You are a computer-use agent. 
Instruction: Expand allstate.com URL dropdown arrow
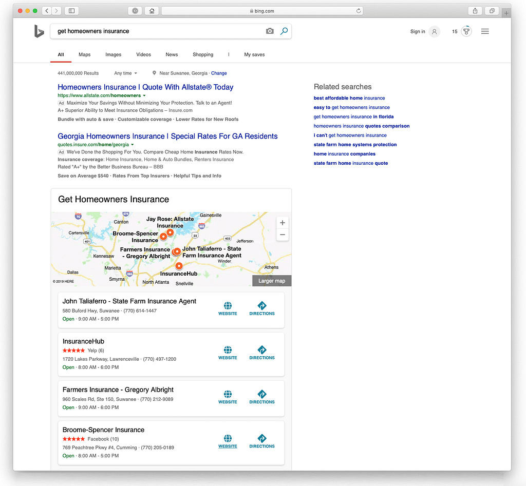[x=144, y=95]
